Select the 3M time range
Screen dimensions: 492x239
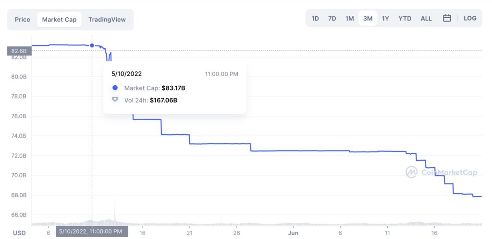tap(368, 19)
